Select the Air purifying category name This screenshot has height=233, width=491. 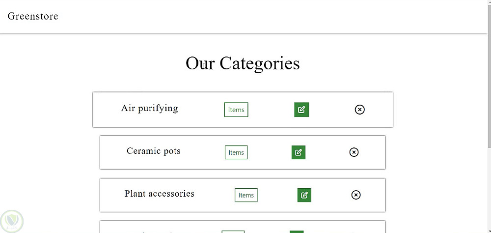click(149, 108)
